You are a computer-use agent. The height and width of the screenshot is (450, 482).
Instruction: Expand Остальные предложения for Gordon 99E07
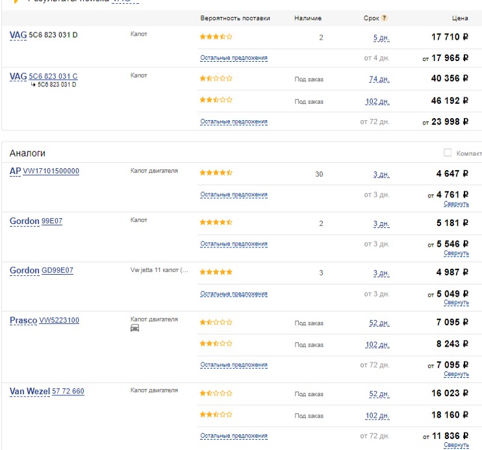(234, 244)
